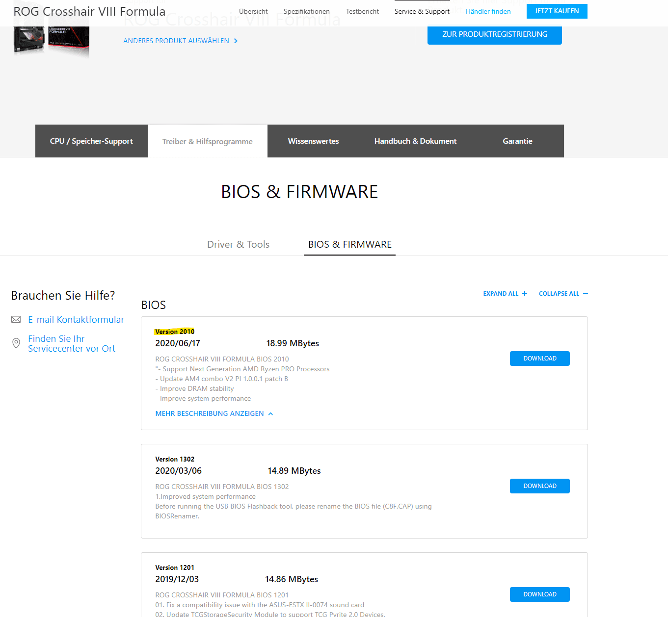The image size is (668, 617).
Task: Click the 14.89 MBytes file size
Action: [x=294, y=471]
